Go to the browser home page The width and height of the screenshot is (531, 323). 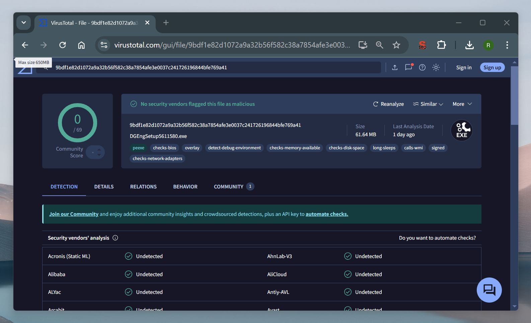pyautogui.click(x=81, y=45)
